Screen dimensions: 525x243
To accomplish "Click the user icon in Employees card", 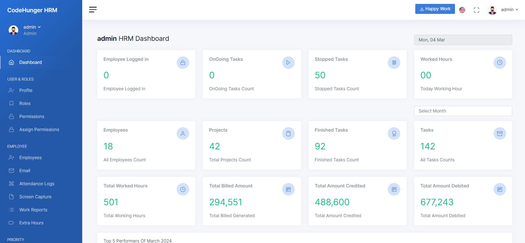I will click(x=183, y=134).
